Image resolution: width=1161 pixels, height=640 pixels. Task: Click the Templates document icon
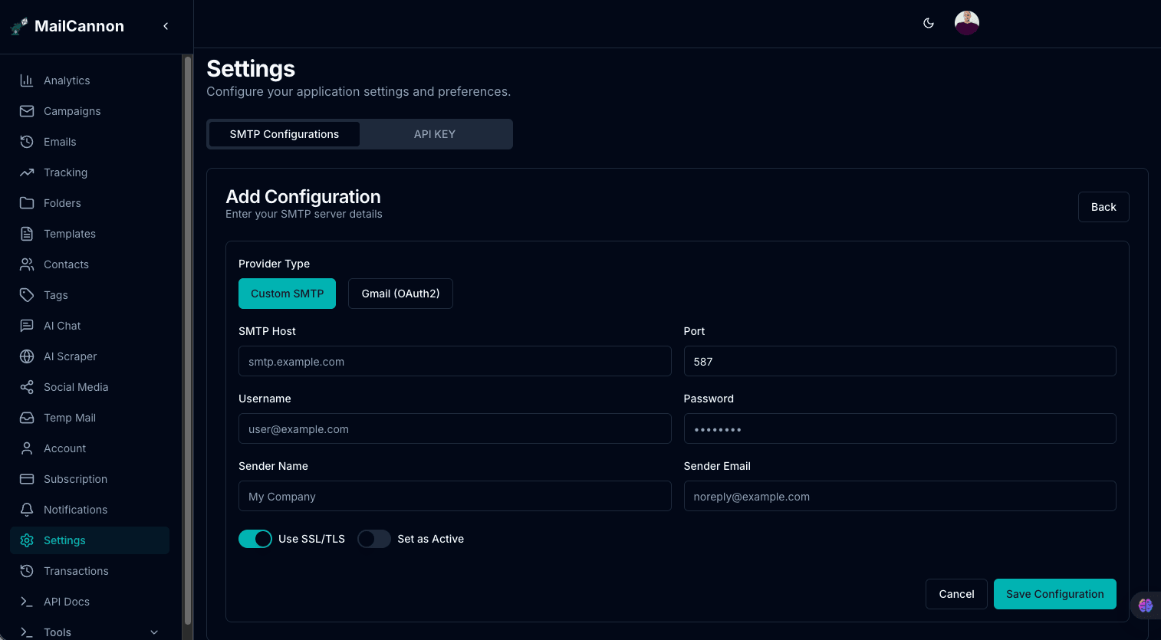pos(27,234)
